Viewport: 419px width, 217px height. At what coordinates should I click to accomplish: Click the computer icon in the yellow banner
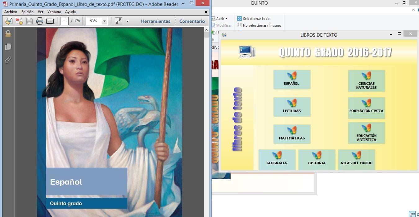[x=247, y=52]
